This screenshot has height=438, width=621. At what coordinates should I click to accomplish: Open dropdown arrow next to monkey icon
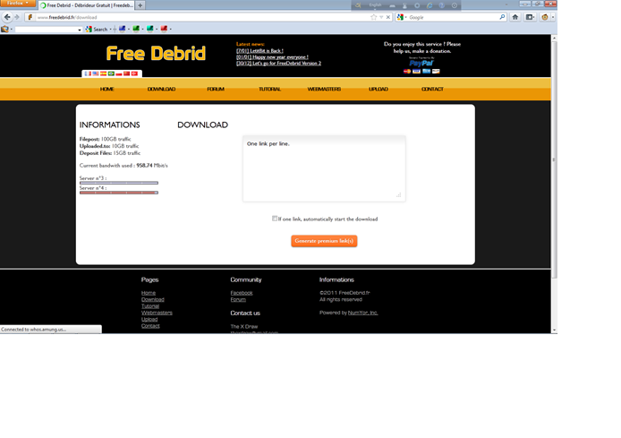coord(553,17)
